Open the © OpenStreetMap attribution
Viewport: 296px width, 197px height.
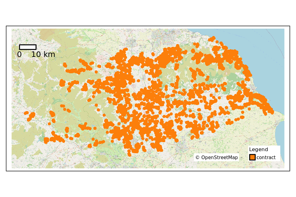pos(216,158)
